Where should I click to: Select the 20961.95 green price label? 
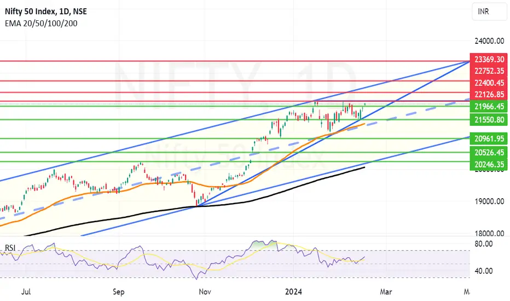click(x=489, y=138)
